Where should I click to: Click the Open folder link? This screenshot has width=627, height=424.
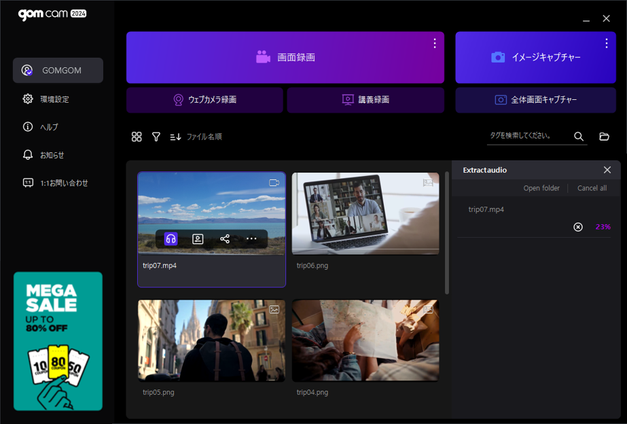pos(541,188)
